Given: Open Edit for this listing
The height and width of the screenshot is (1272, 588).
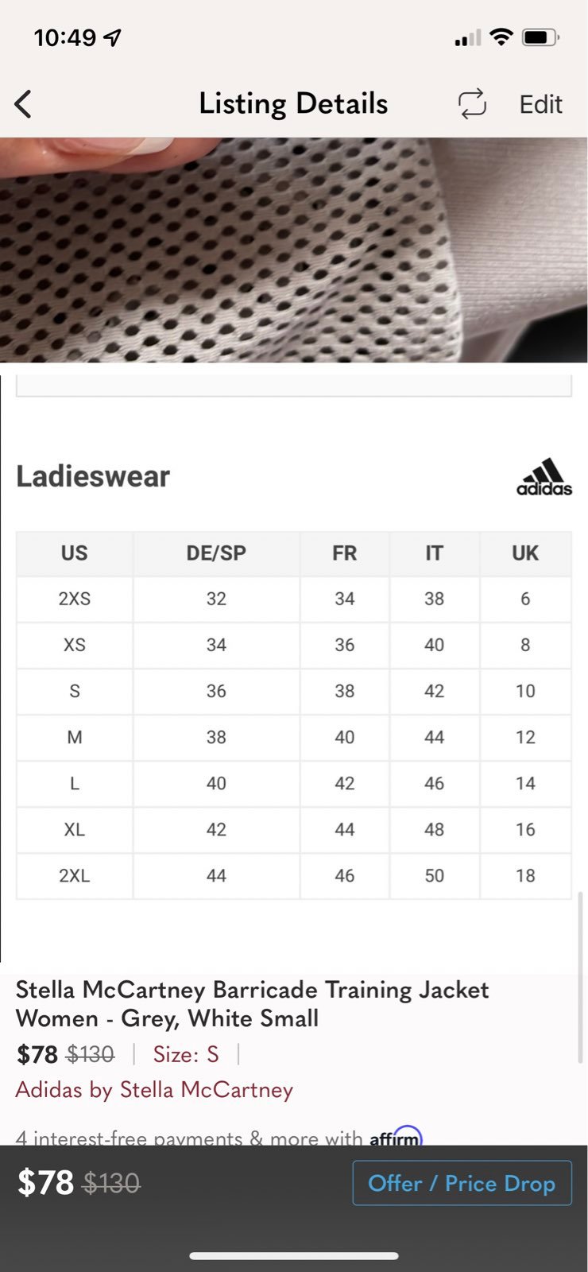Looking at the screenshot, I should 540,104.
